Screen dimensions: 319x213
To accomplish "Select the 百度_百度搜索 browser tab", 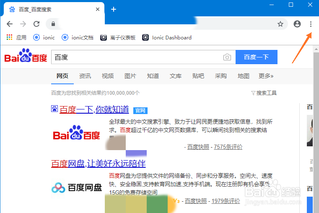I will 54,9.
